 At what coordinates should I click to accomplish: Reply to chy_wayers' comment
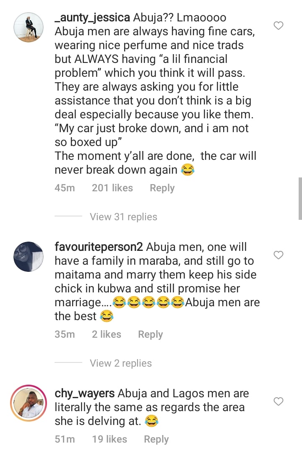pyautogui.click(x=156, y=439)
